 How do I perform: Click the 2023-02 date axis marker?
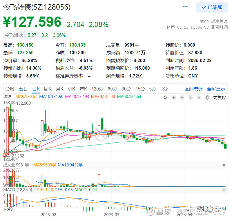(48, 215)
